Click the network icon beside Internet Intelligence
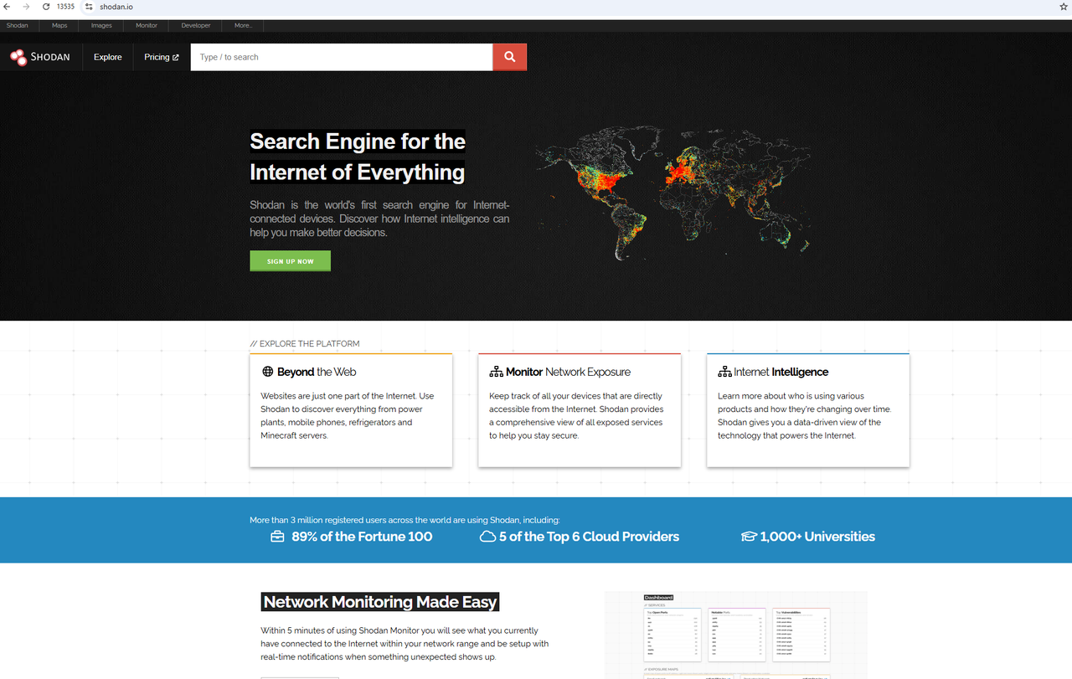The height and width of the screenshot is (679, 1072). [724, 372]
